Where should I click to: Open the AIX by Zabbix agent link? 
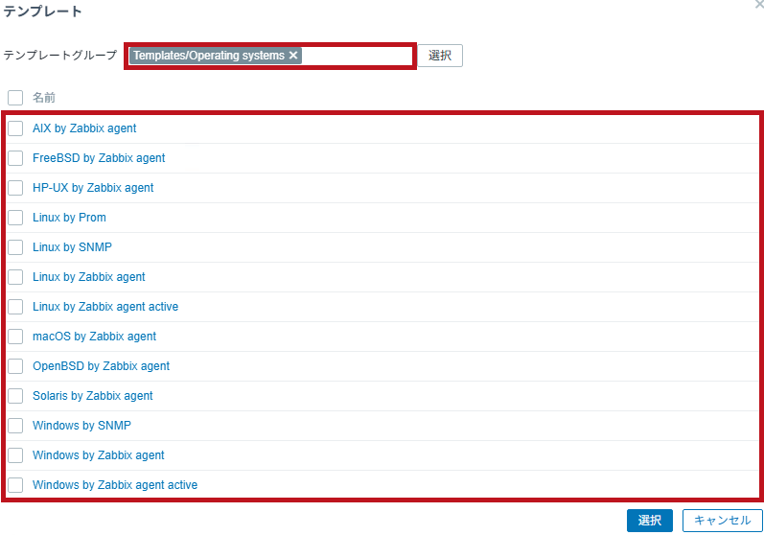[84, 128]
